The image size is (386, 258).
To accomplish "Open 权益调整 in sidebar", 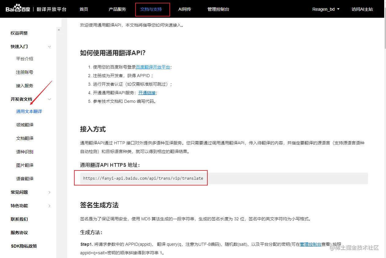I will 19,33.
